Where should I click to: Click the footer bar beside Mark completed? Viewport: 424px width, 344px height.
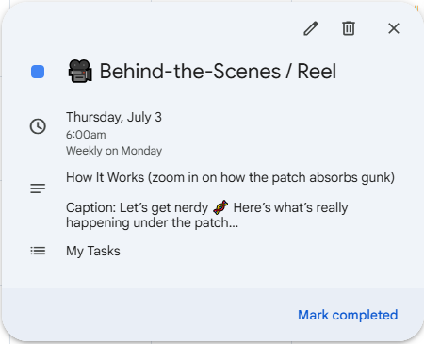[x=148, y=315]
